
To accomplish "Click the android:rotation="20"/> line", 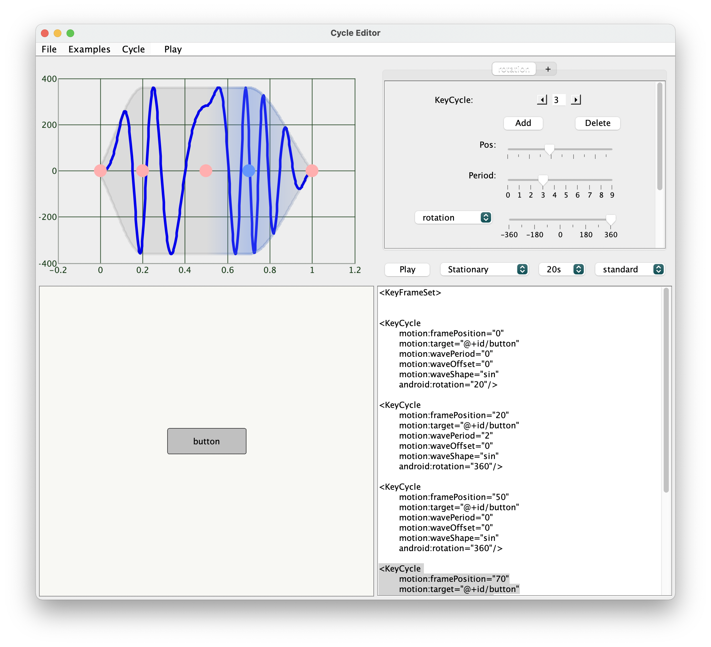I will point(448,384).
